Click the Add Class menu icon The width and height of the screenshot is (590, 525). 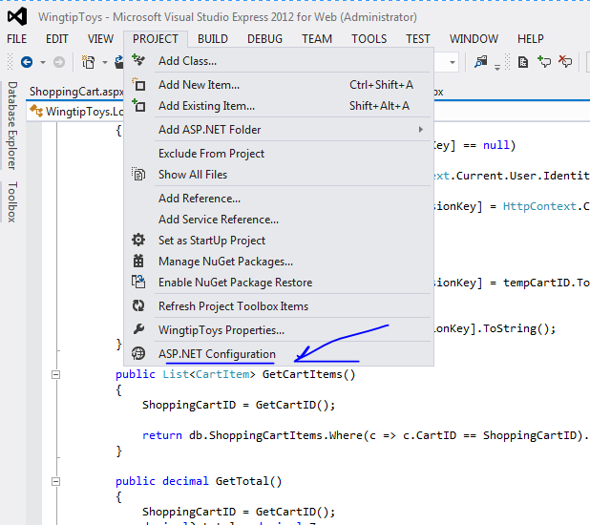point(138,60)
